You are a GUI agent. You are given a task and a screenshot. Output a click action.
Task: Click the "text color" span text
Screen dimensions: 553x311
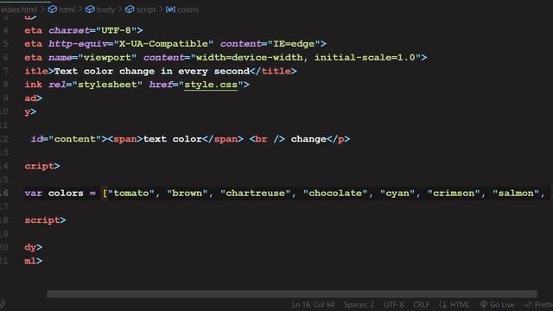point(173,139)
